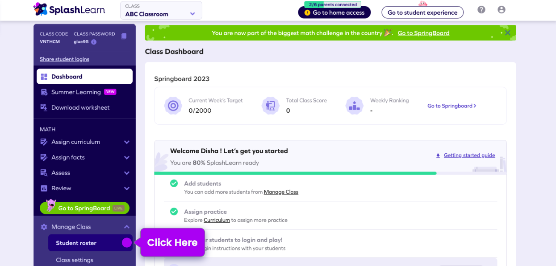
Task: Click the info icon beside class password
Action: [94, 42]
